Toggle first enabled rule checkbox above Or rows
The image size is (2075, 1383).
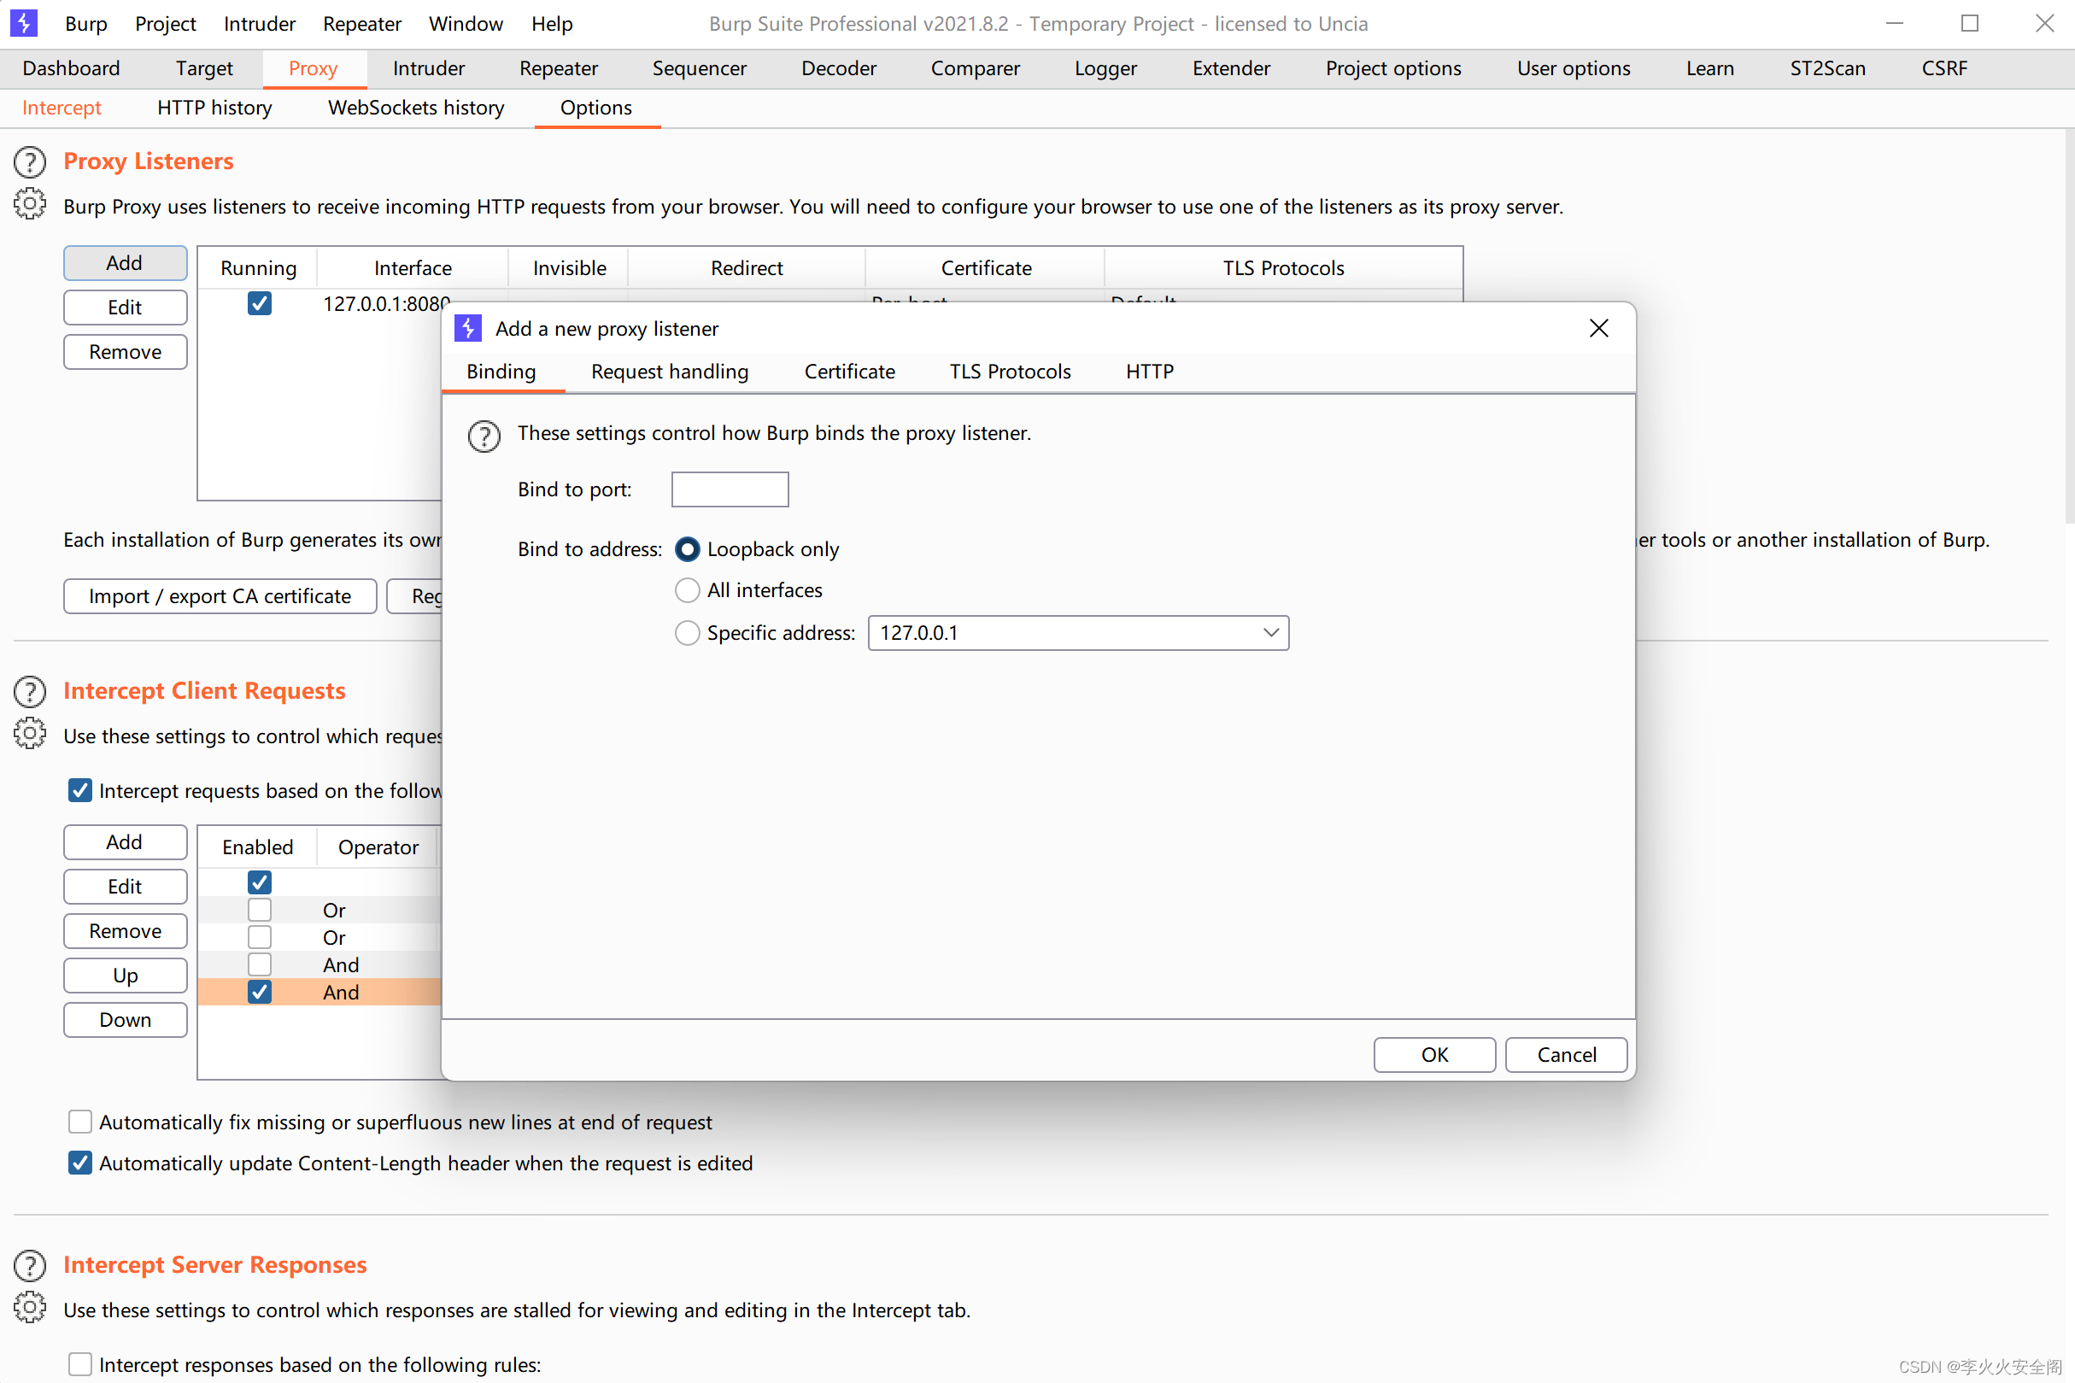(259, 882)
